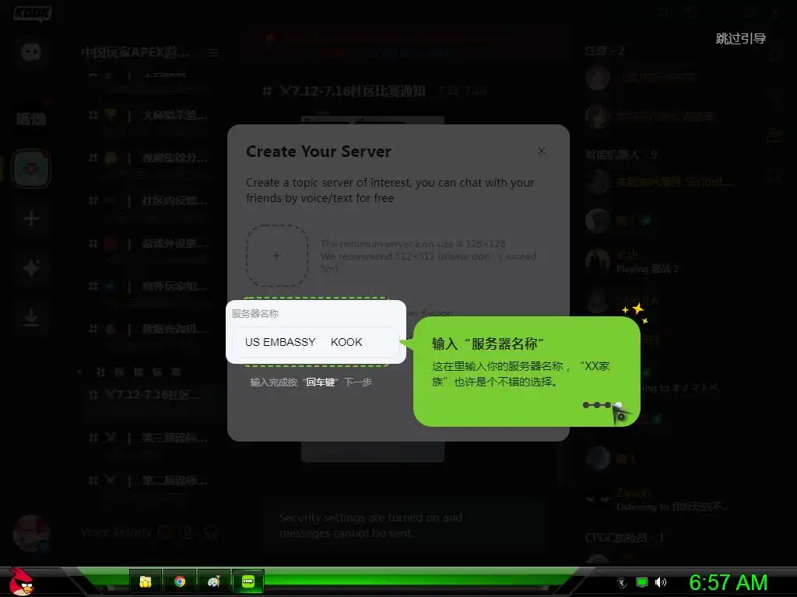Open the Angry Birds start button
The image size is (797, 597).
21,581
